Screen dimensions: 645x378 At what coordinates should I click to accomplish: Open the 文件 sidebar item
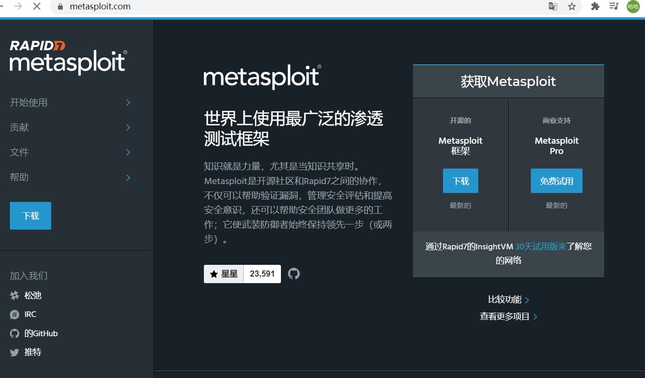(19, 152)
